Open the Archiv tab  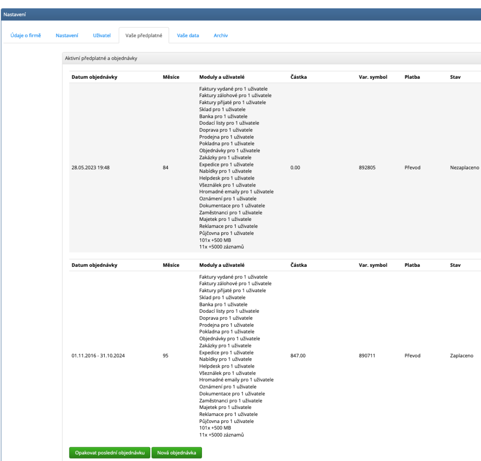(x=220, y=36)
